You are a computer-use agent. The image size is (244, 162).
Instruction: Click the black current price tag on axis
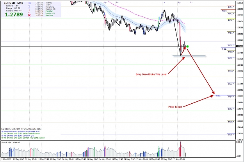coord(239,46)
